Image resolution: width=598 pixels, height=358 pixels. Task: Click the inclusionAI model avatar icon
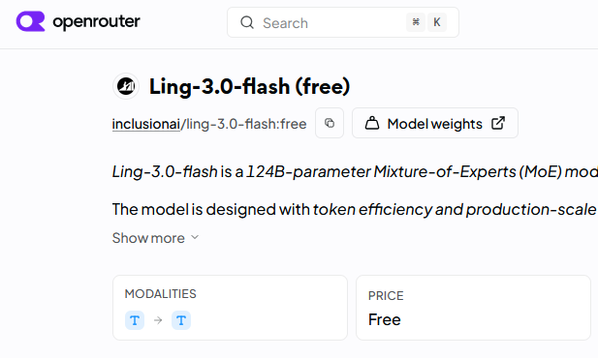126,86
